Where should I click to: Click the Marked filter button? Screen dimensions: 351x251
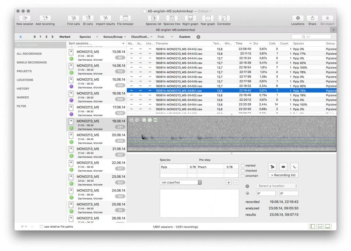tap(65, 37)
